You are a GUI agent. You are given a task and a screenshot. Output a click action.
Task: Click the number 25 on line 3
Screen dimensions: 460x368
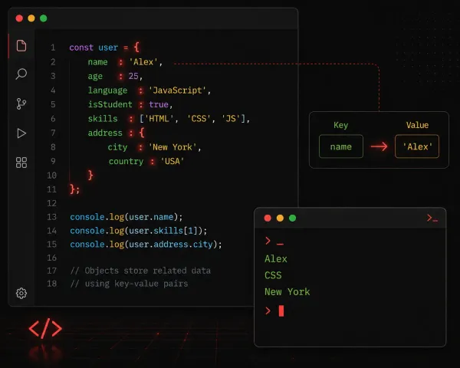133,77
